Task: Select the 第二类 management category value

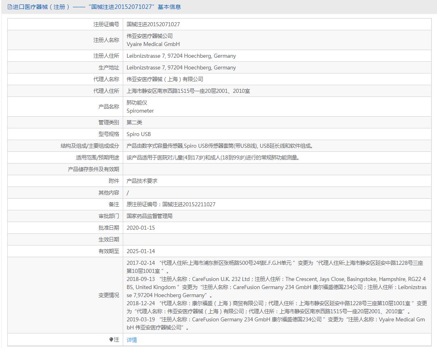Action: pos(134,122)
